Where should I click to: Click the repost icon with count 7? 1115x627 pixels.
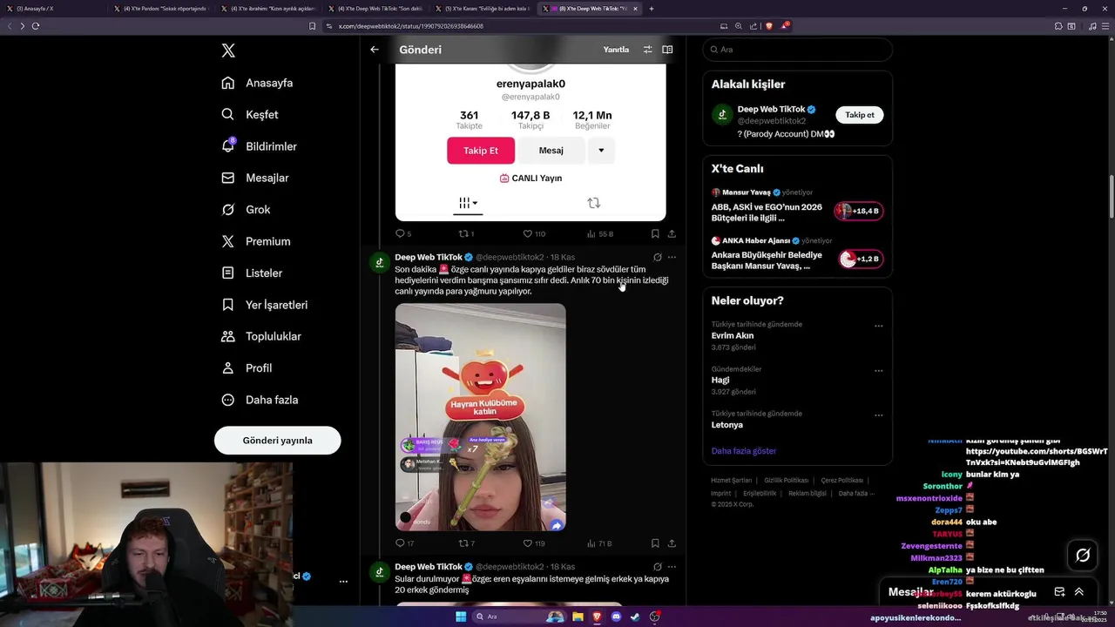pos(466,543)
